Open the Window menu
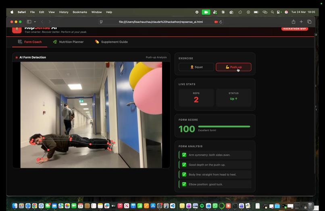The width and height of the screenshot is (325, 211). [97, 12]
